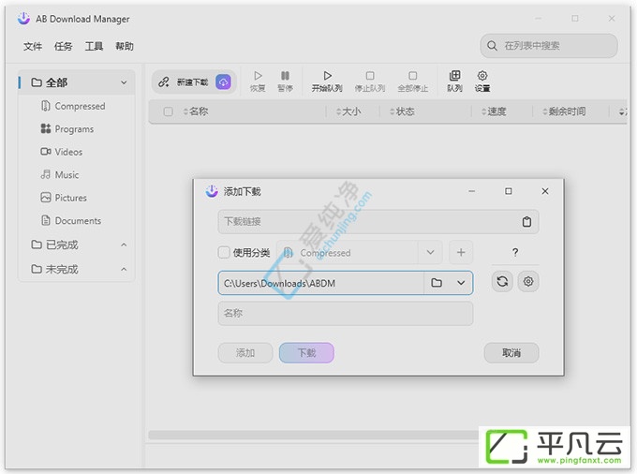637x474 pixels.
Task: Enable the 使用分类 checkbox
Action: pyautogui.click(x=224, y=252)
